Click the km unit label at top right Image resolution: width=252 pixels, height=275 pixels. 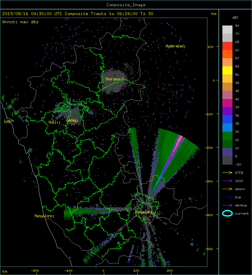214,14
